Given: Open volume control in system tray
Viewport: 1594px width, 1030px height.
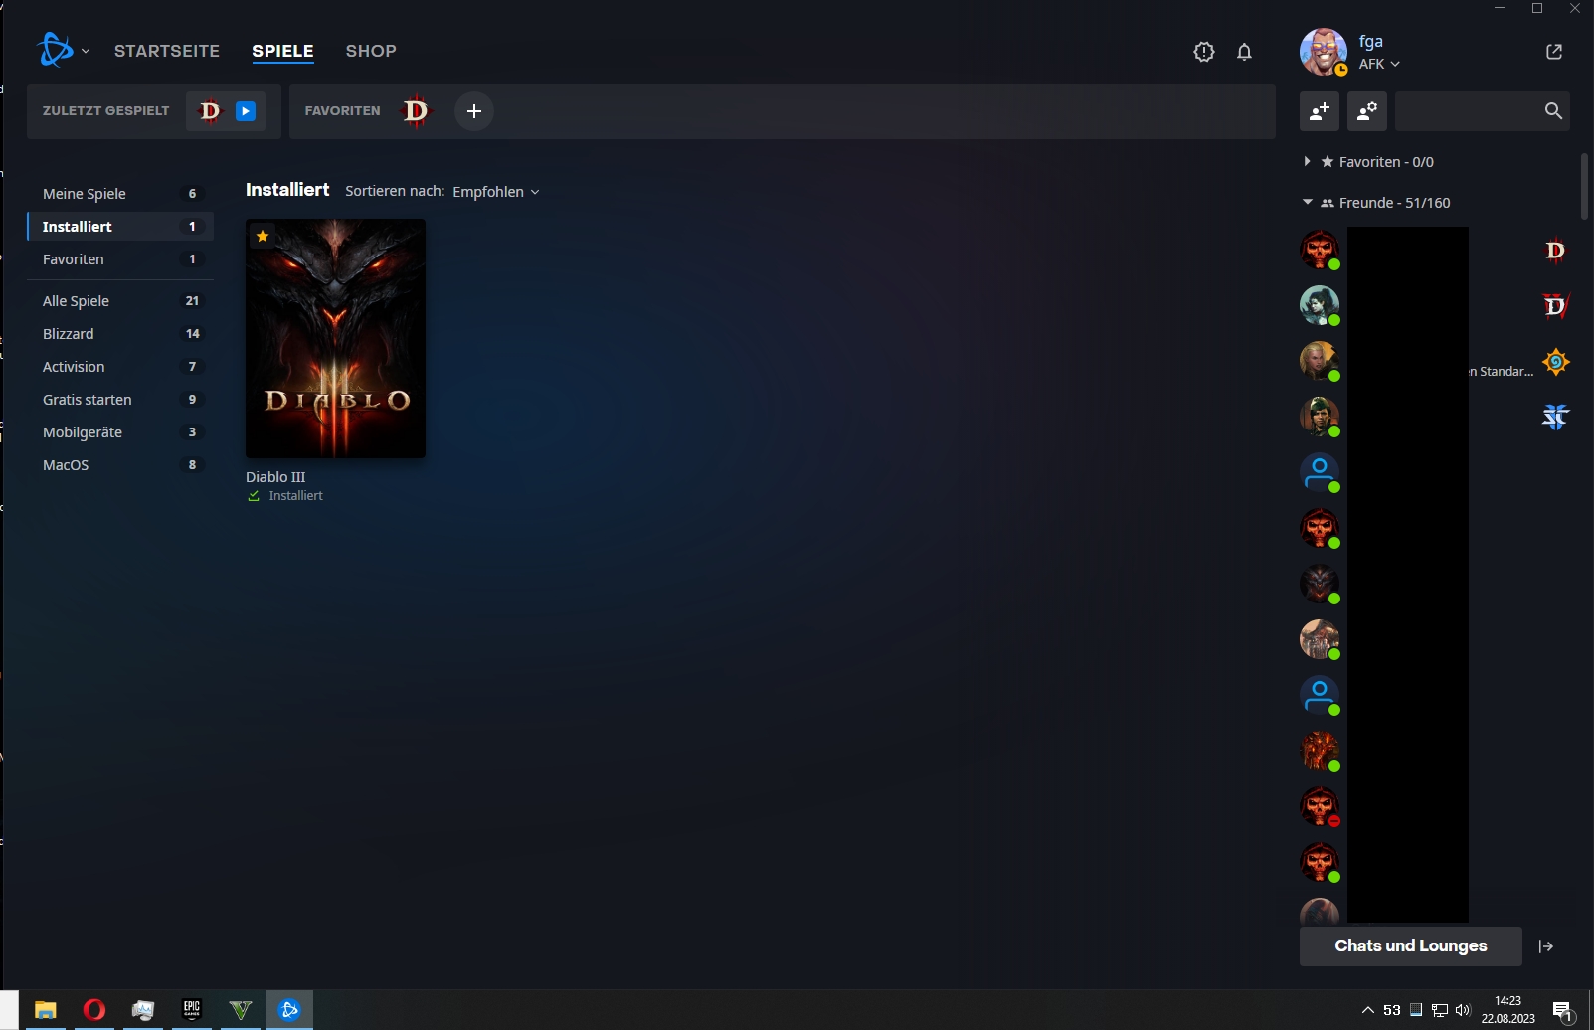Looking at the screenshot, I should tap(1462, 1010).
